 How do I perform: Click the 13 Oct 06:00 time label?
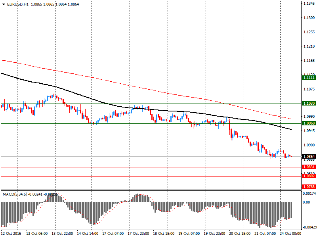point(37,234)
